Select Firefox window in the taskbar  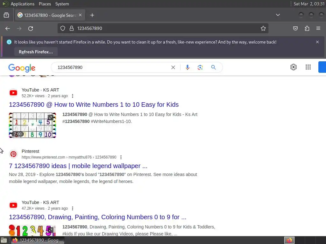(x=38, y=240)
